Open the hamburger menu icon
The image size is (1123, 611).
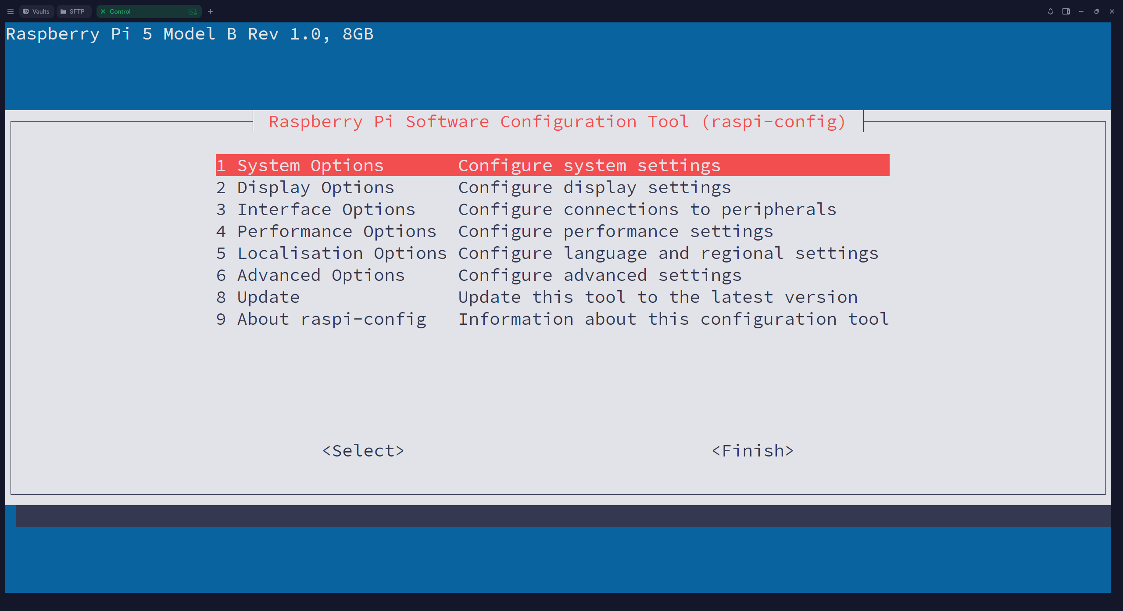(11, 11)
